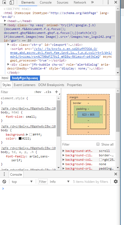Enable the Show all checkbox
The width and height of the screenshot is (124, 225).
click(x=98, y=144)
